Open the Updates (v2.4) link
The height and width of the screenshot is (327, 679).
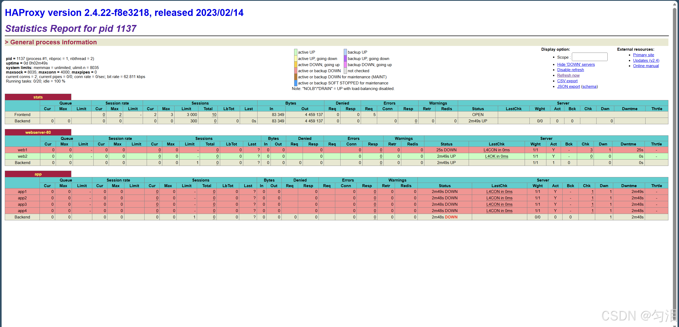point(646,61)
